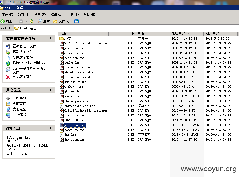Select jk.com.dns file icon

(62, 91)
